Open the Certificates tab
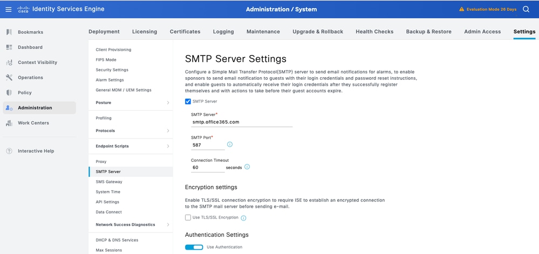Viewport: 539px width, 254px height. 185,32
